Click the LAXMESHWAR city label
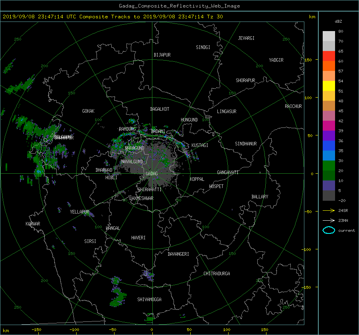This screenshot has height=335, width=359. pos(142,198)
